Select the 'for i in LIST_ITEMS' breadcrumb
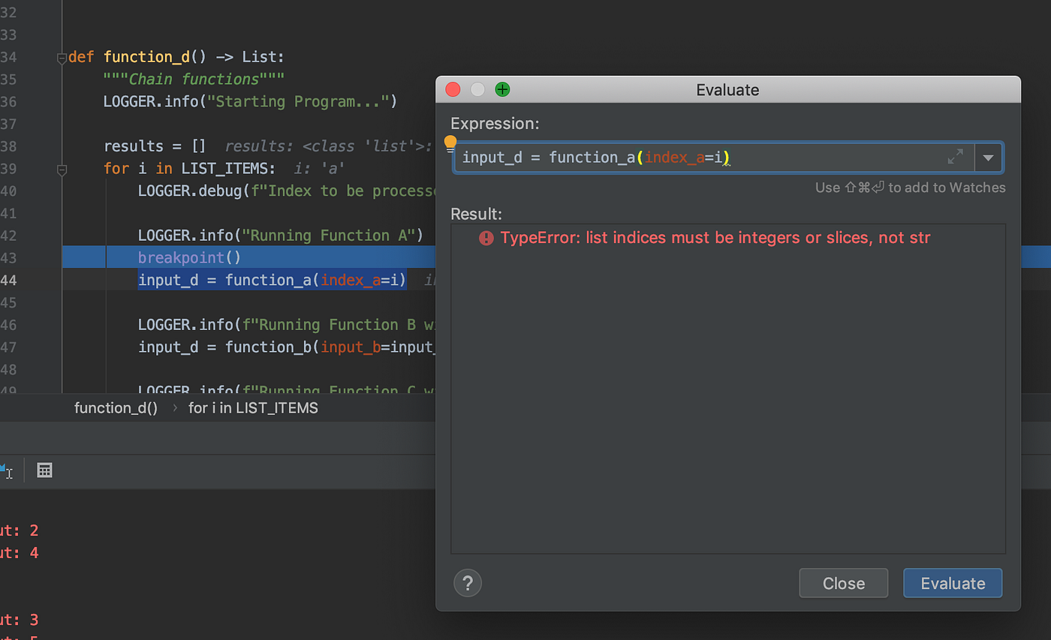 coord(253,407)
